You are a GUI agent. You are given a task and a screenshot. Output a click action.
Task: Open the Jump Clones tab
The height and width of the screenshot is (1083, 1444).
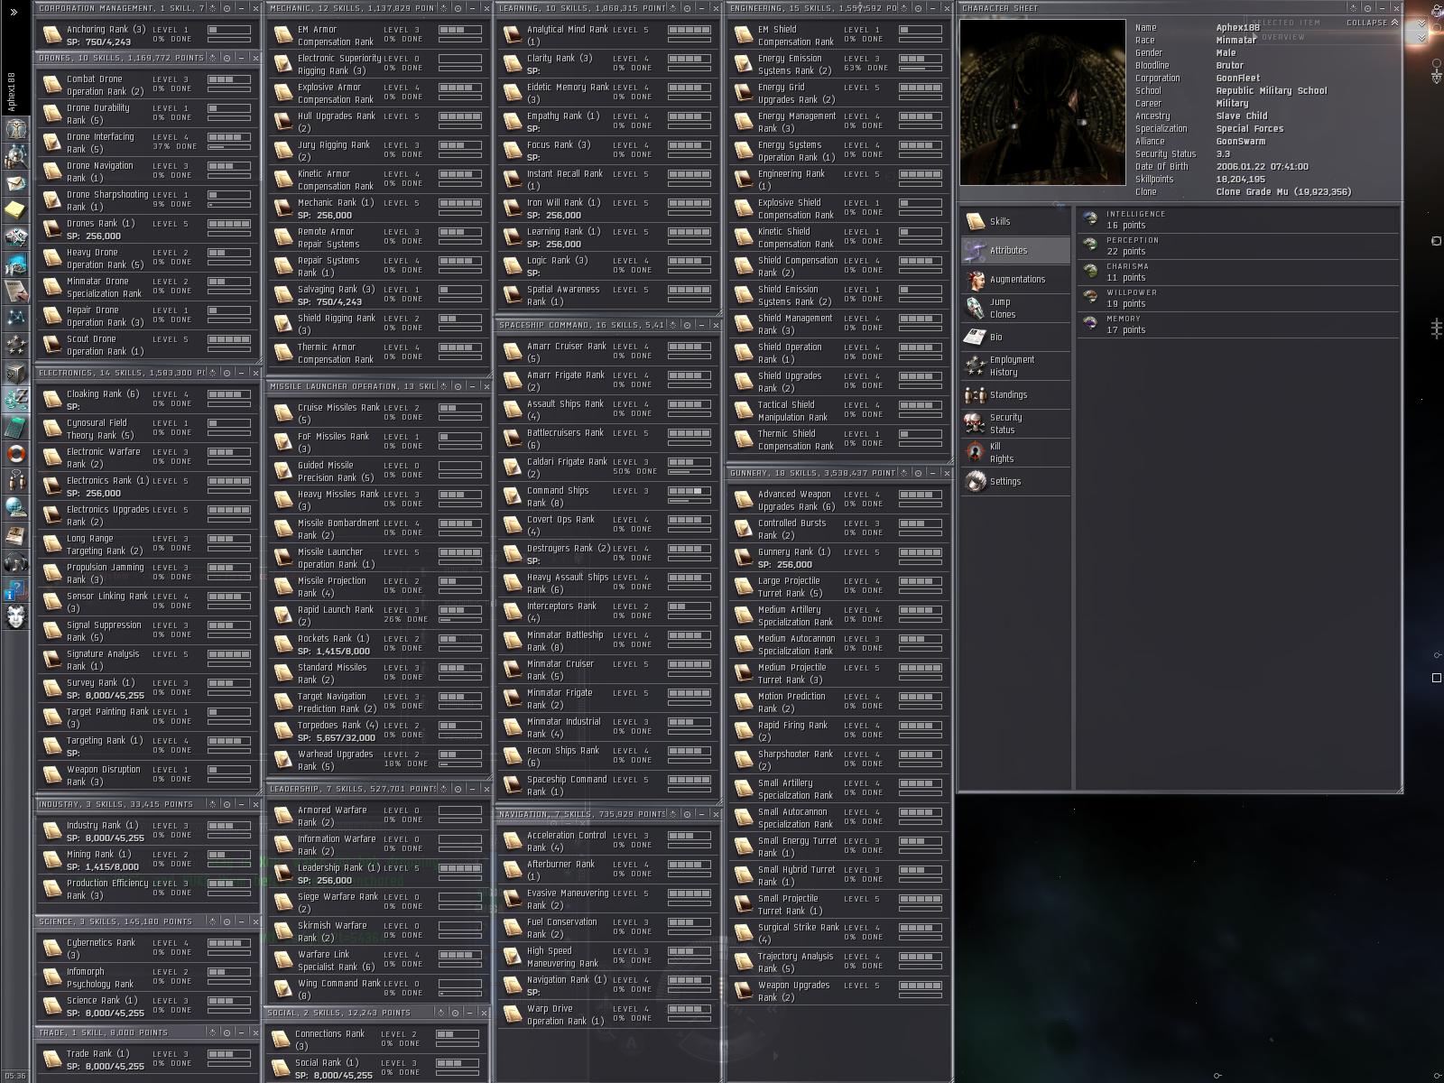tap(1002, 309)
